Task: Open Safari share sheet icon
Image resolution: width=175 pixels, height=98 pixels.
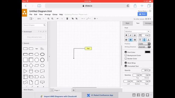Action: click(135, 6)
